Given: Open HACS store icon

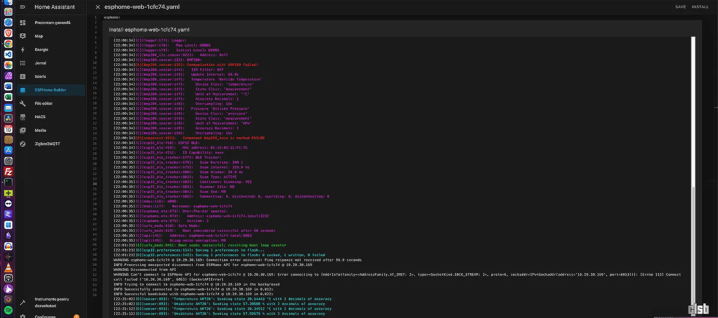Looking at the screenshot, I should [23, 117].
